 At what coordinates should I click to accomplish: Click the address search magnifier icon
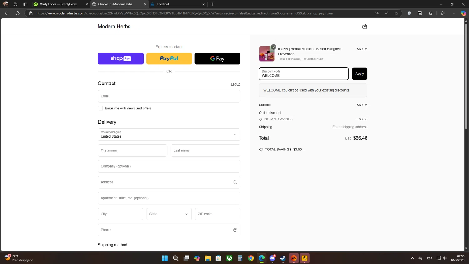pos(235,182)
